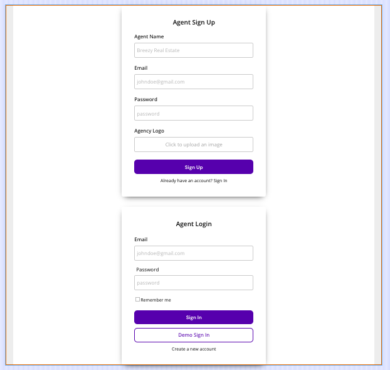Image resolution: width=390 pixels, height=370 pixels.
Task: Enable the Remember me checkbox
Action: pyautogui.click(x=138, y=300)
